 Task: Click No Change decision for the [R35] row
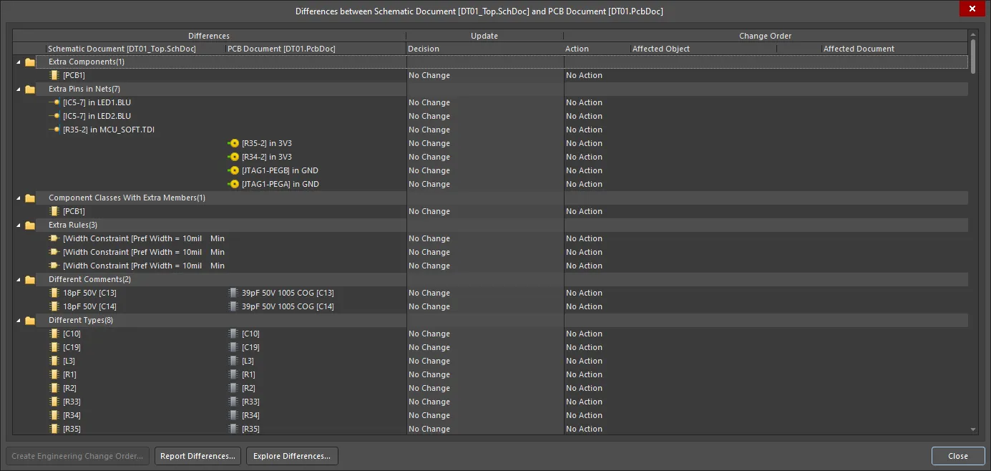429,429
